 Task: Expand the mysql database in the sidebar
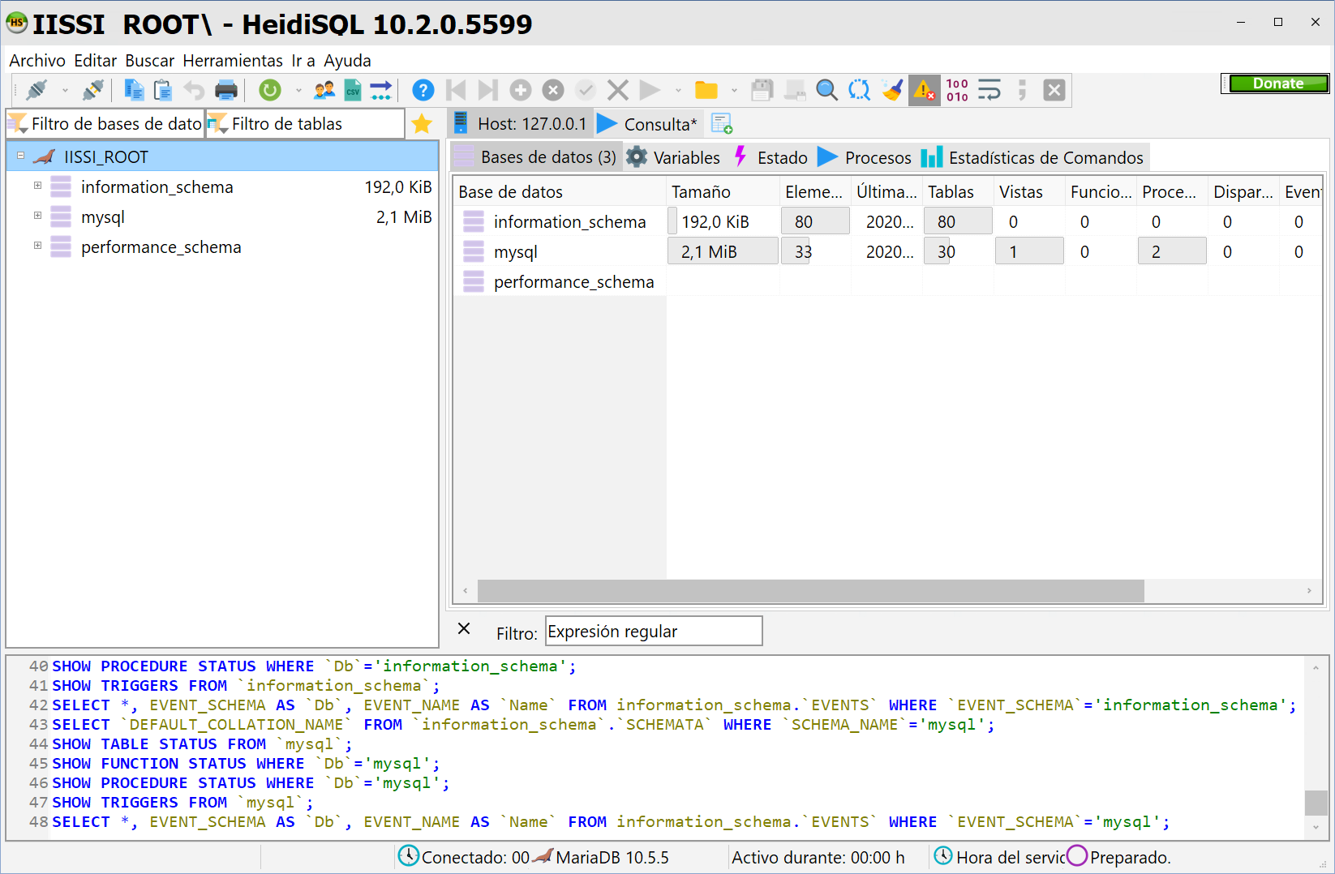click(x=37, y=216)
